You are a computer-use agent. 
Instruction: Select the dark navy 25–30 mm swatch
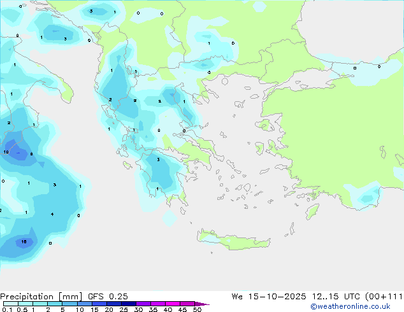128,304
